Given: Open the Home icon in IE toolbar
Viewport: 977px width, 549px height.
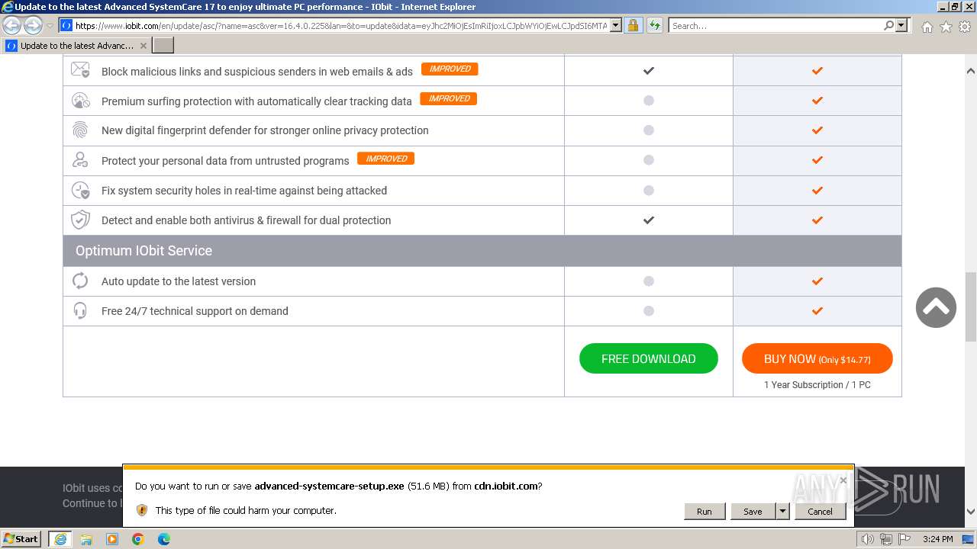Looking at the screenshot, I should click(927, 27).
